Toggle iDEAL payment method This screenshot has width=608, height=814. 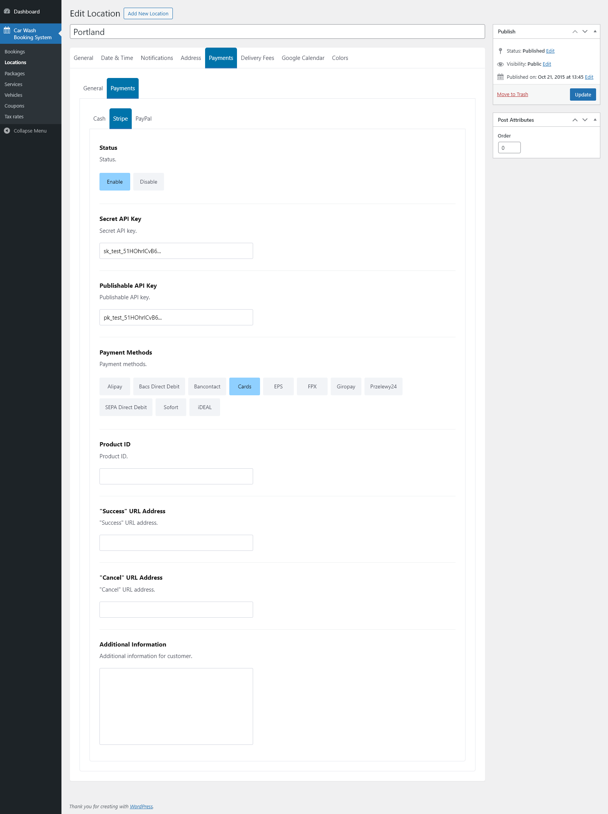click(x=205, y=407)
